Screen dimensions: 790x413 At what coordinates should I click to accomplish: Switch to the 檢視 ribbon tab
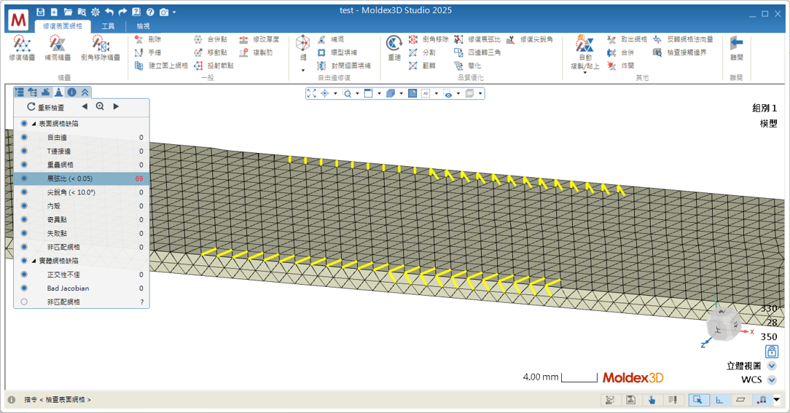(x=143, y=26)
